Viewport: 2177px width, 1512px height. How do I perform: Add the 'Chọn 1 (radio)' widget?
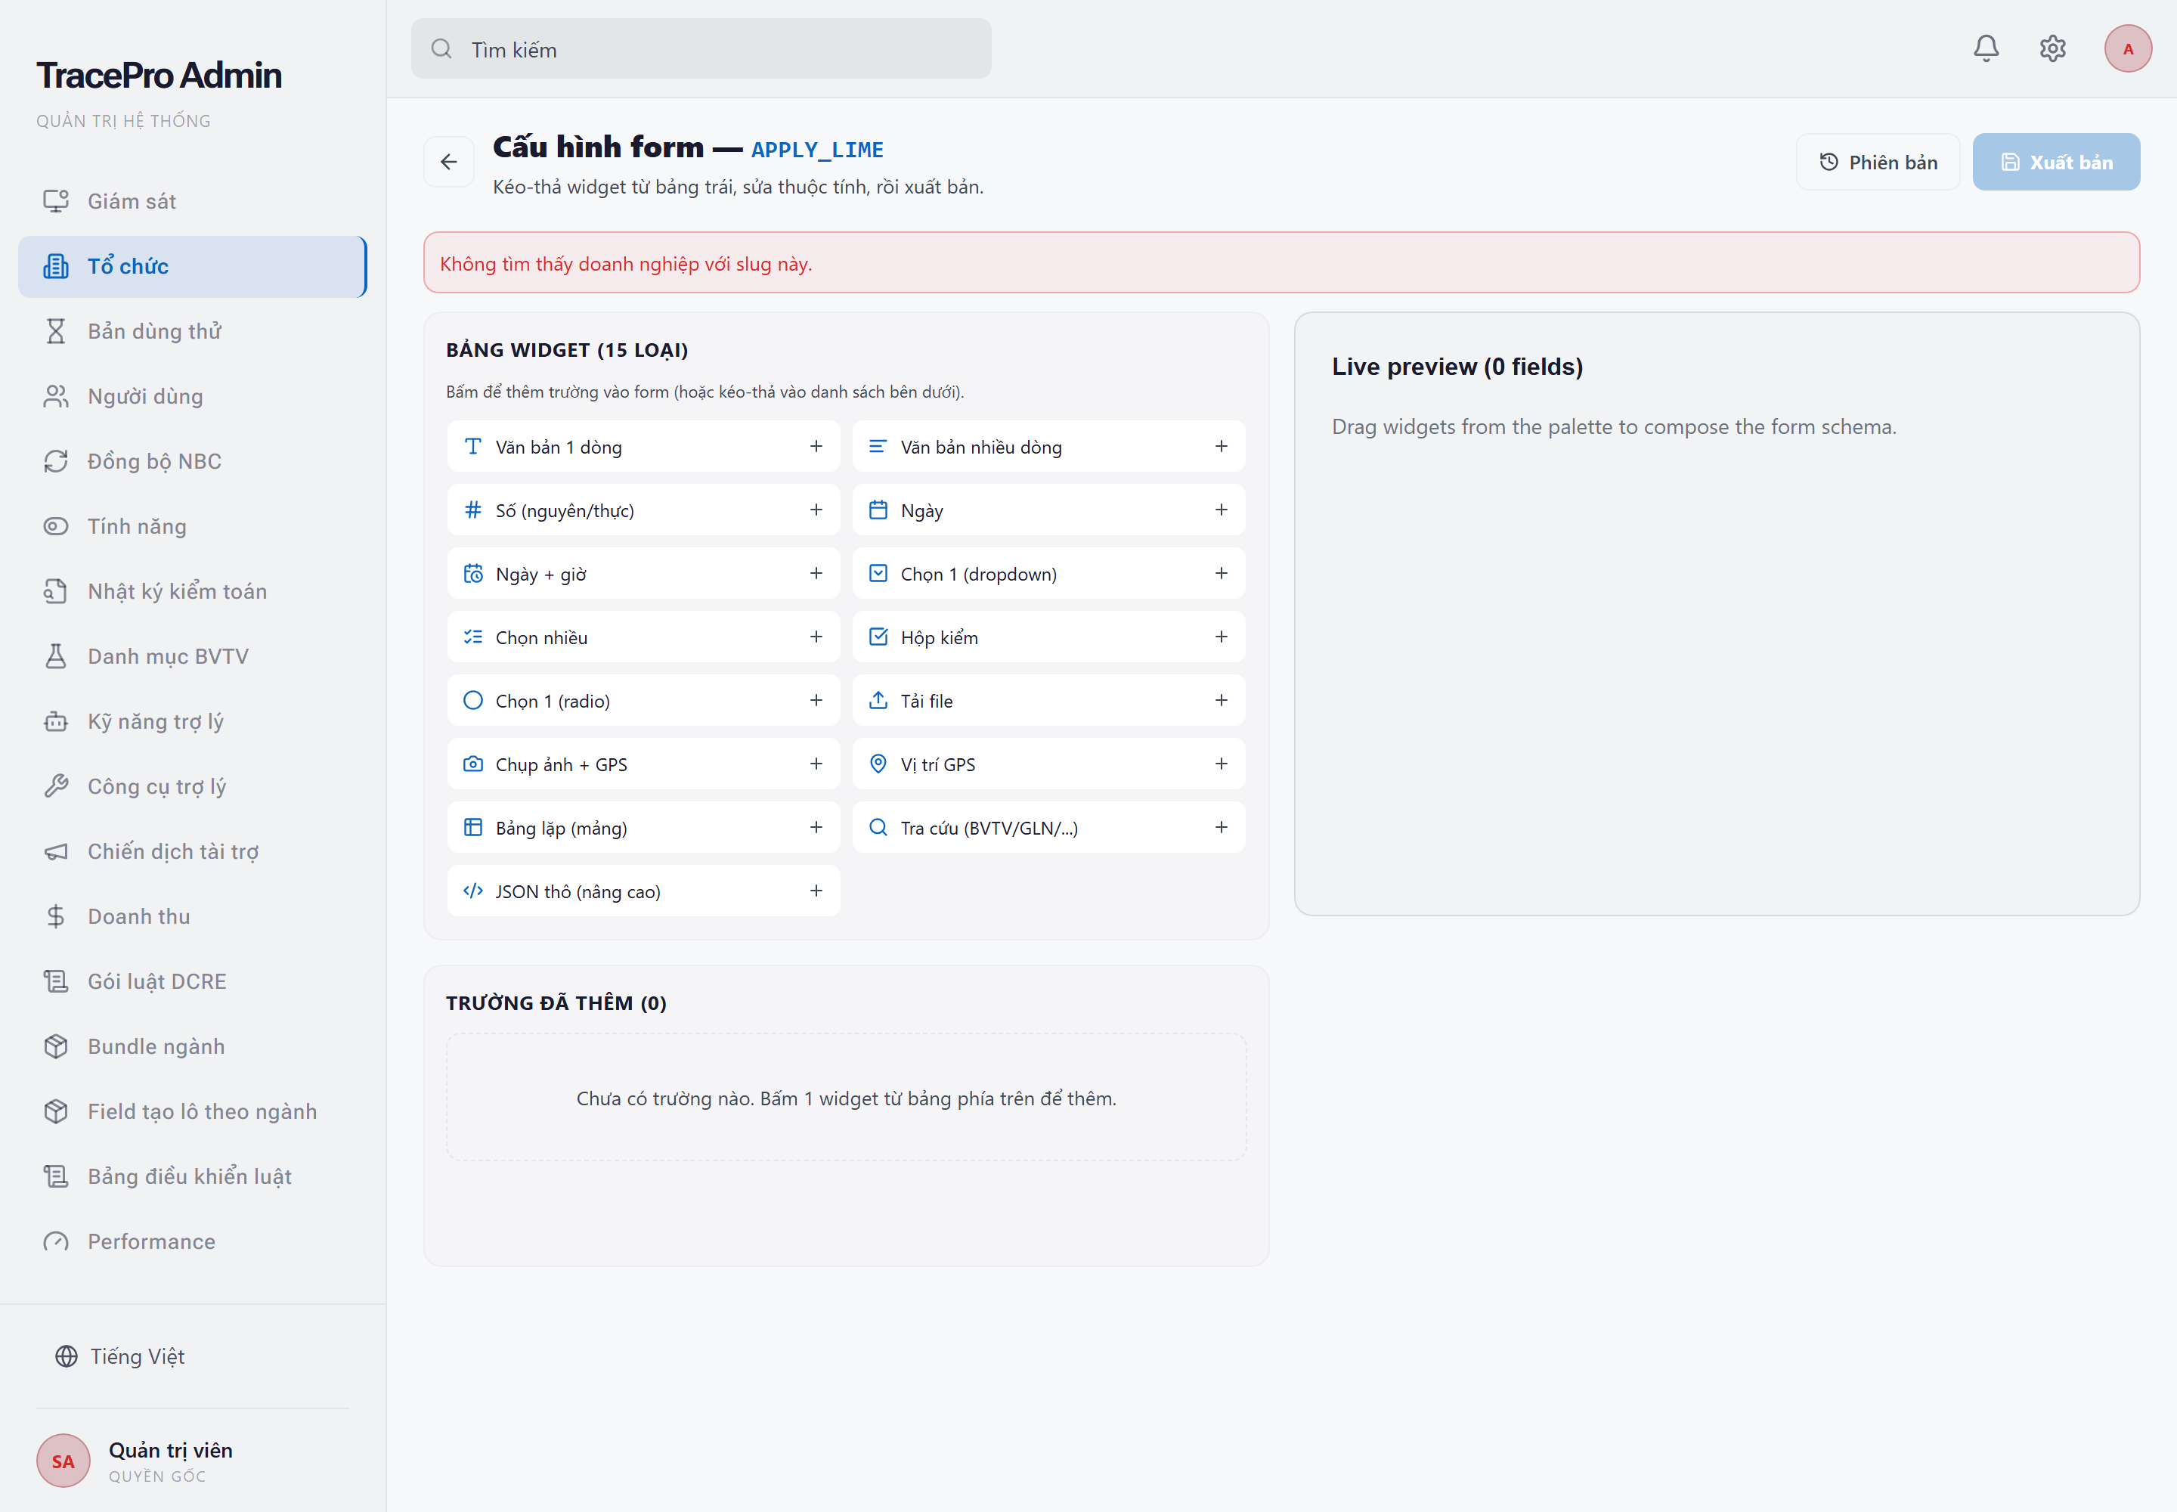pos(643,700)
